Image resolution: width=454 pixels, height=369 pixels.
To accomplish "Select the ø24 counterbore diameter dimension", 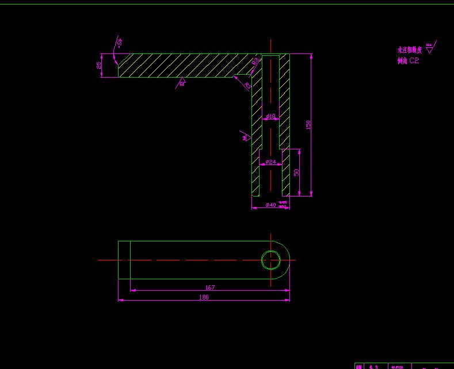I will tap(270, 162).
